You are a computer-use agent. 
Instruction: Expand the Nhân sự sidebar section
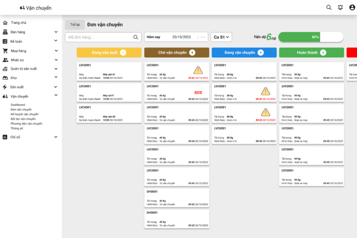tap(56, 60)
